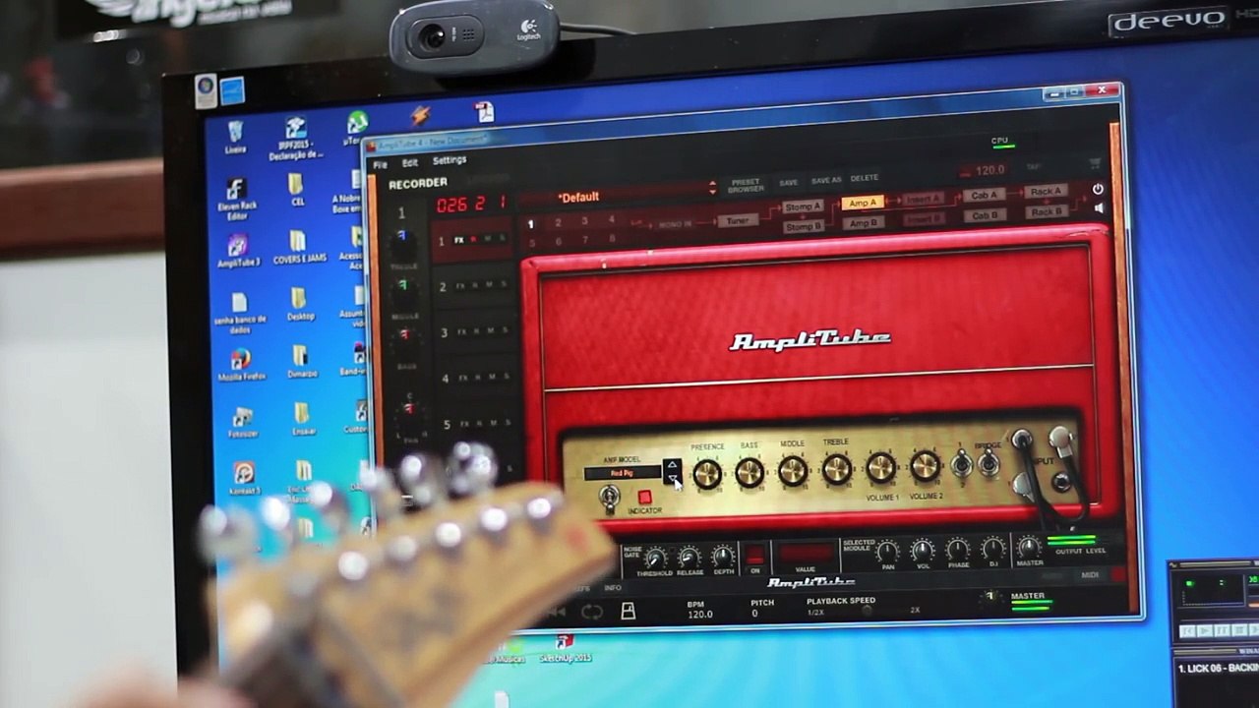Click the metronome icon in transport bar
The height and width of the screenshot is (708, 1259).
coord(628,612)
